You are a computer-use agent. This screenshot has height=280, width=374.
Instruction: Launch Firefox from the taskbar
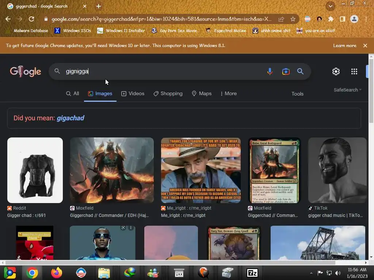[57, 273]
